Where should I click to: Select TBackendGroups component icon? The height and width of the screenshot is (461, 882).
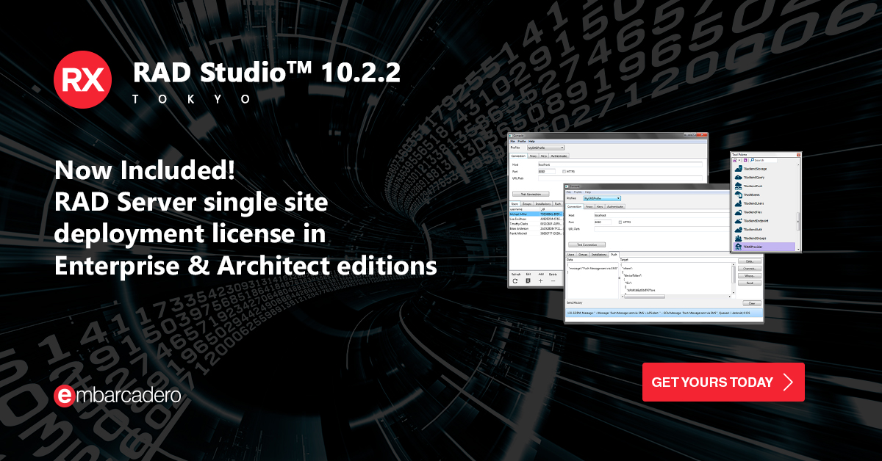coord(739,238)
